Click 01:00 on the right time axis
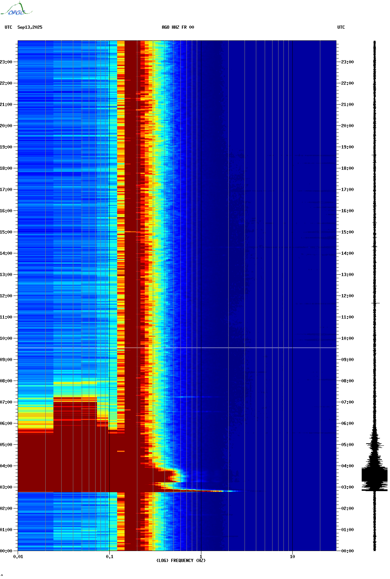The height and width of the screenshot is (579, 390). pos(348,530)
